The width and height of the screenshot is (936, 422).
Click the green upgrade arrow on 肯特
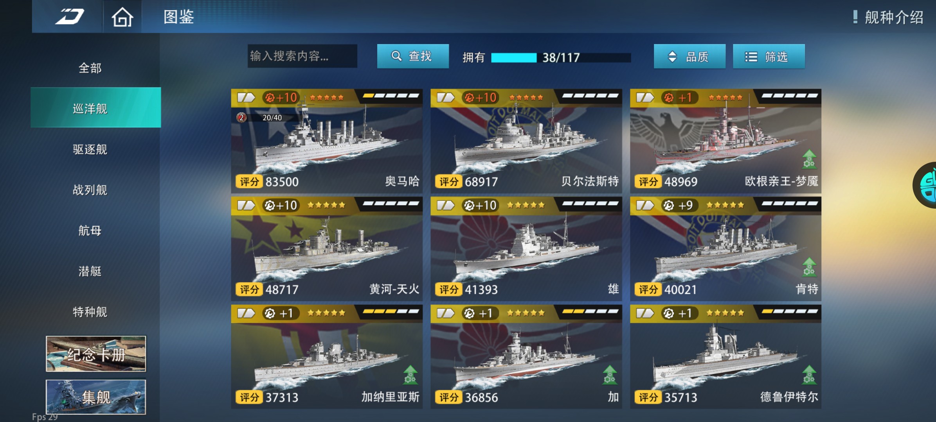pyautogui.click(x=809, y=267)
